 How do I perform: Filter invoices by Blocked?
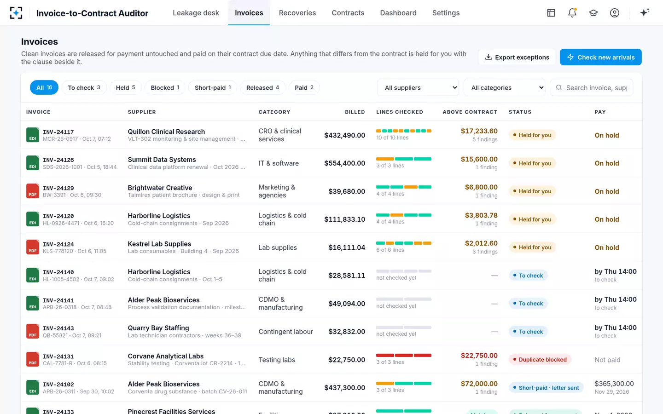(x=165, y=87)
